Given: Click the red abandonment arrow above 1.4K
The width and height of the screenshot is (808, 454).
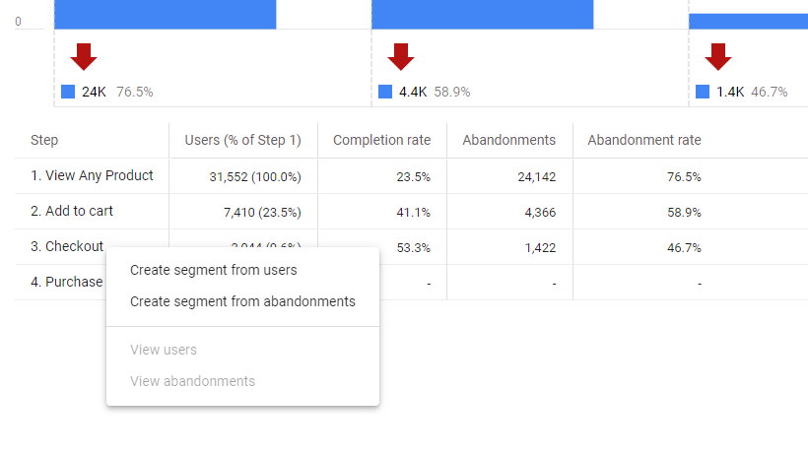Looking at the screenshot, I should point(718,56).
